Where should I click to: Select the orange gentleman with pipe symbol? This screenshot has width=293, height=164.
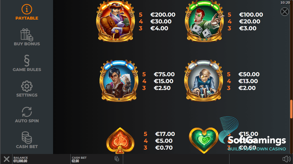coord(115,21)
